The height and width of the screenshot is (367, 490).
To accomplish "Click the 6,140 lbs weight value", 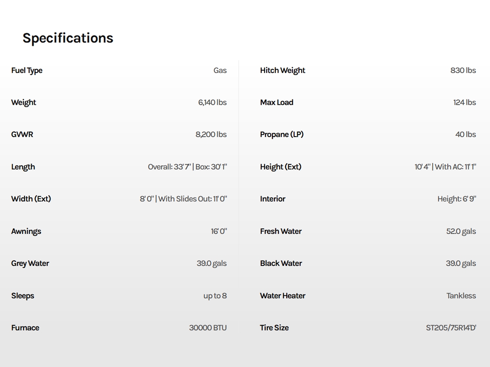I will (x=212, y=102).
